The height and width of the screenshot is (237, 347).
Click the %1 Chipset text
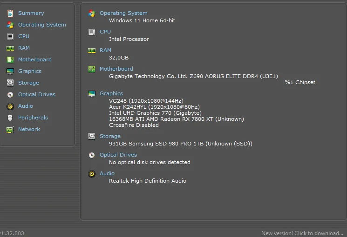pyautogui.click(x=300, y=82)
